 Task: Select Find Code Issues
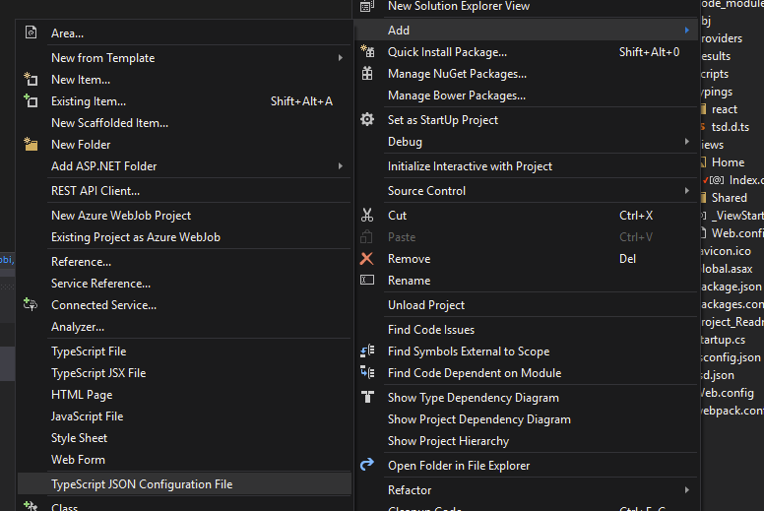click(526, 329)
